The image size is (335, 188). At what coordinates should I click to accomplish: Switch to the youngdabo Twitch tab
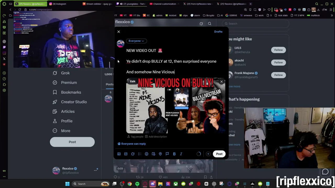coord(131,4)
